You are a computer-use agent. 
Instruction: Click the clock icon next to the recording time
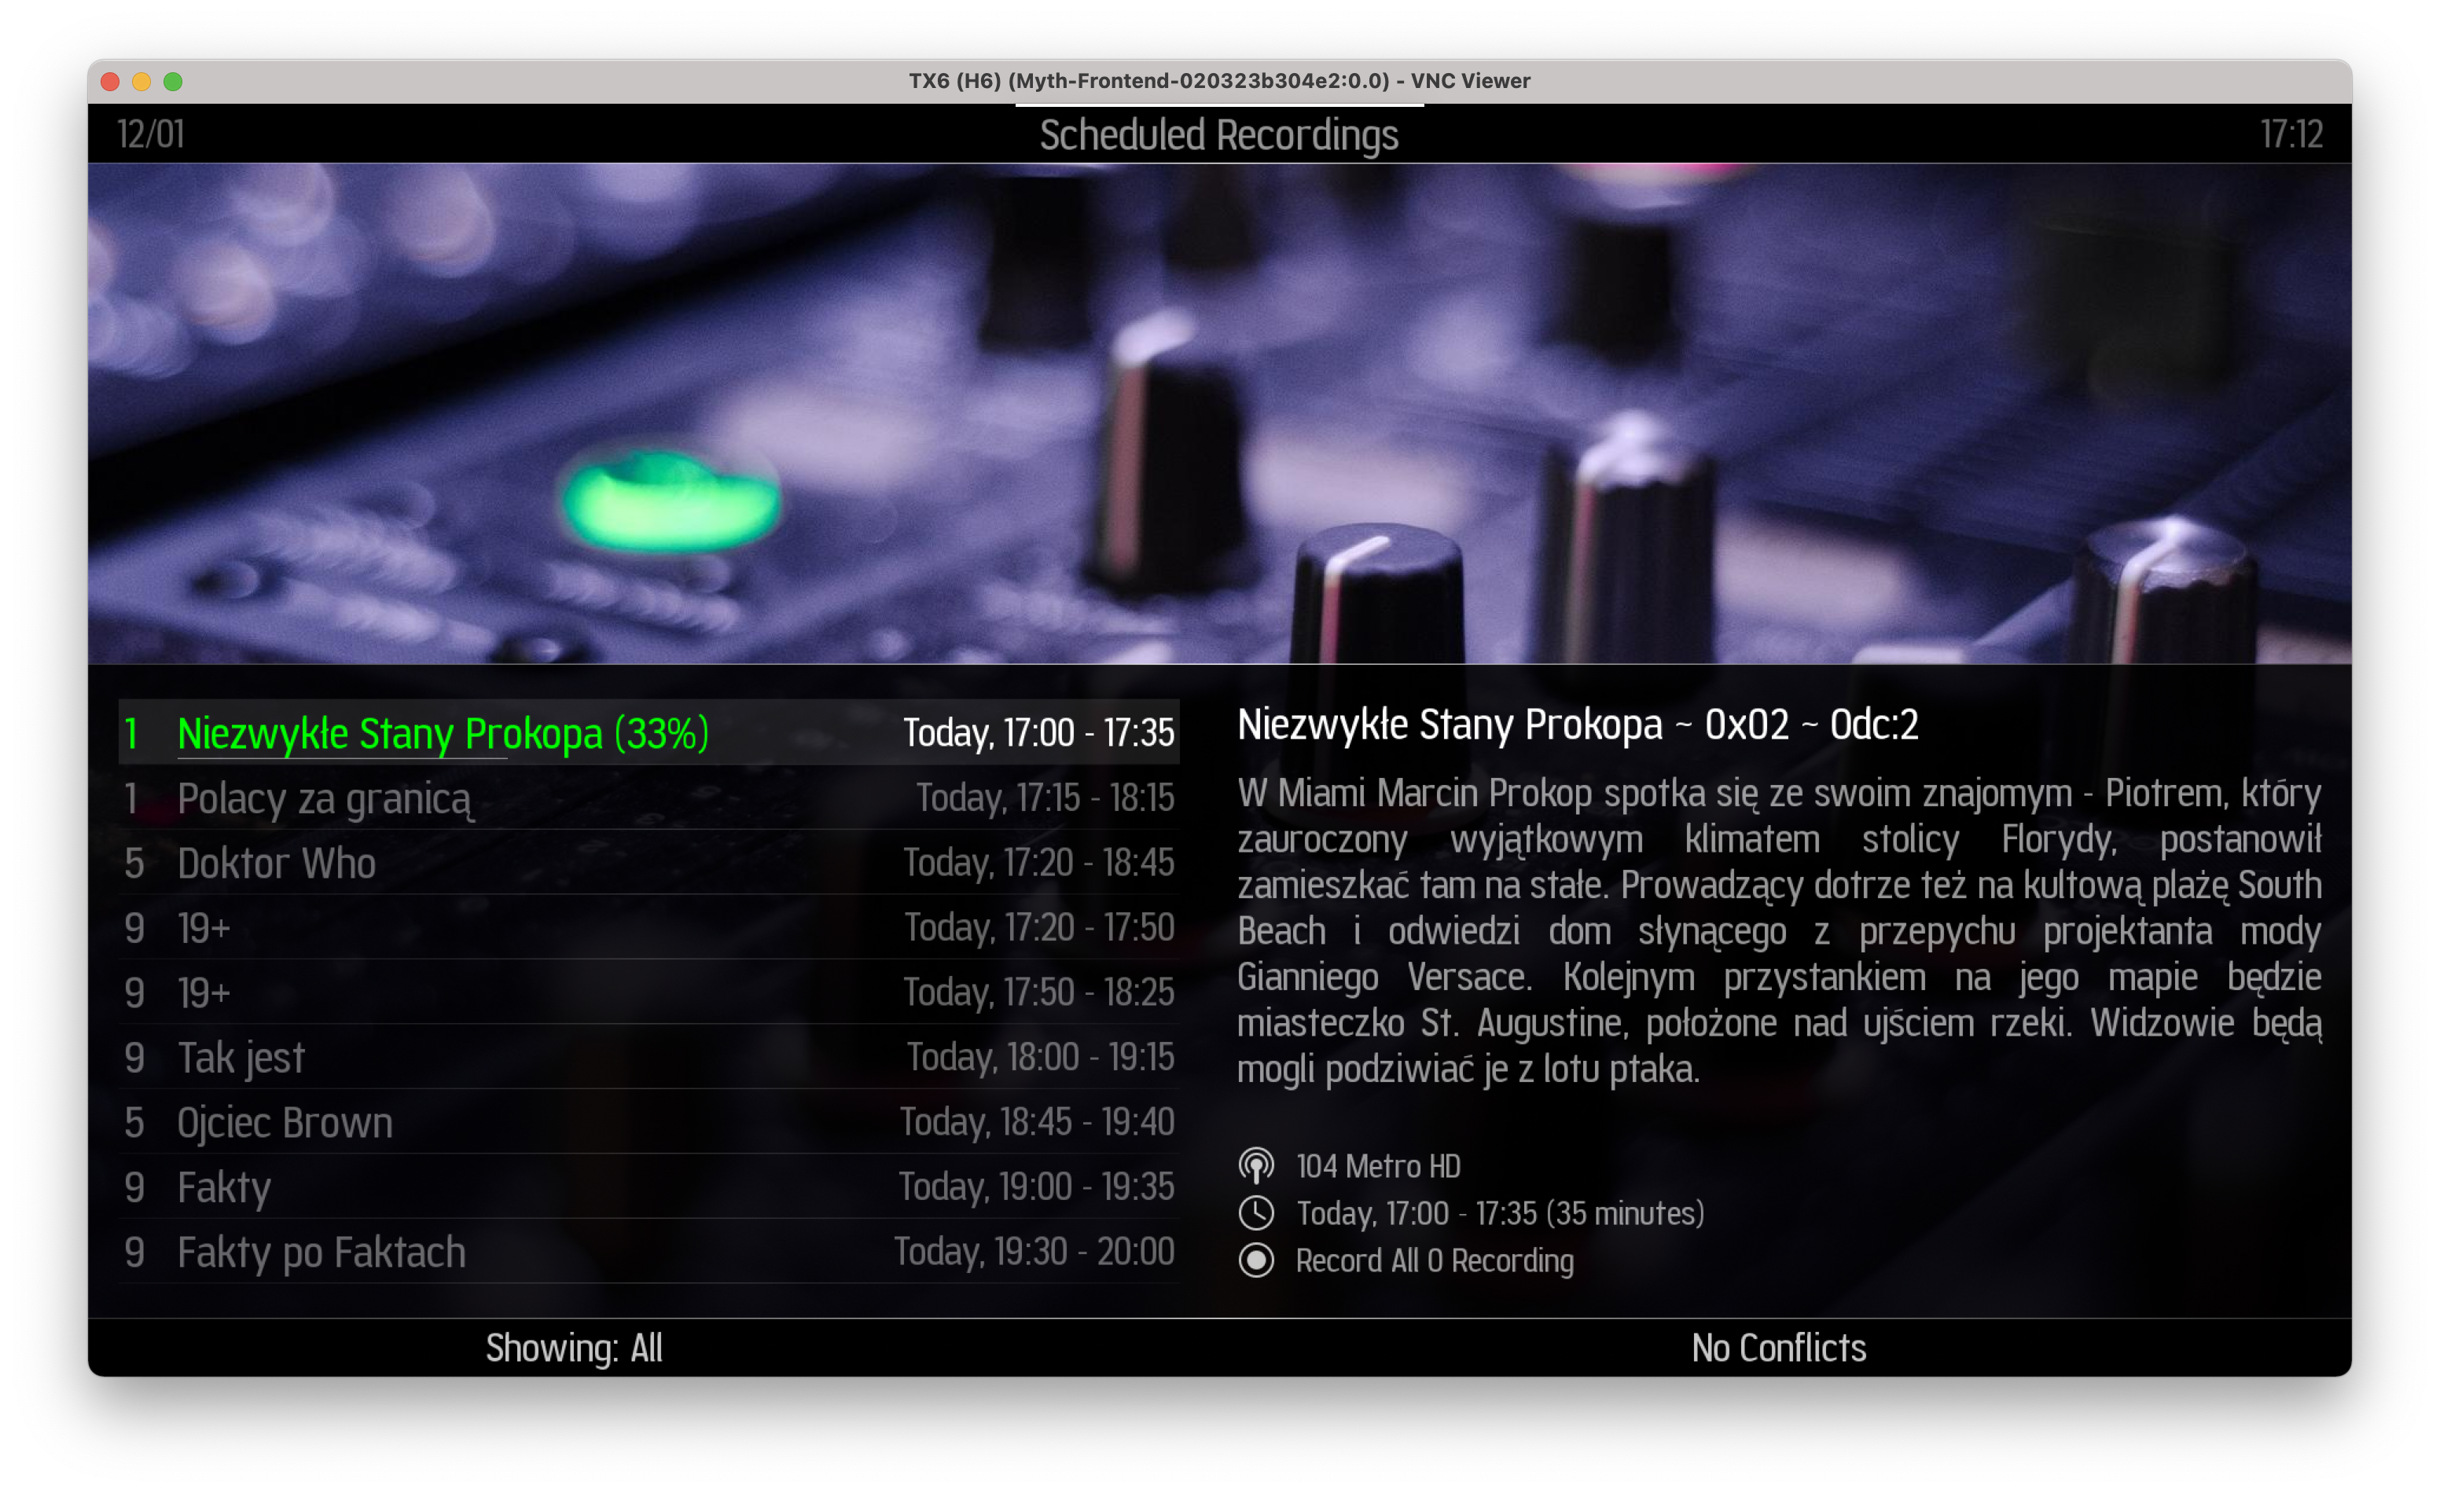(1258, 1212)
